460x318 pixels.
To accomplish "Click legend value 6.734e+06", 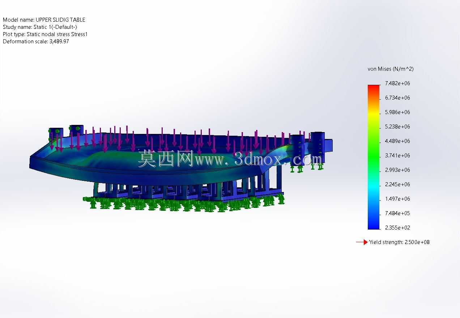I will [x=397, y=98].
